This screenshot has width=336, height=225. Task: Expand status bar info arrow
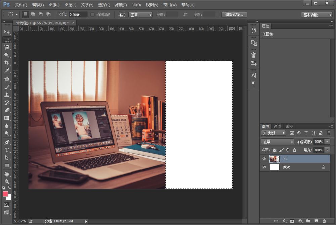pos(86,221)
